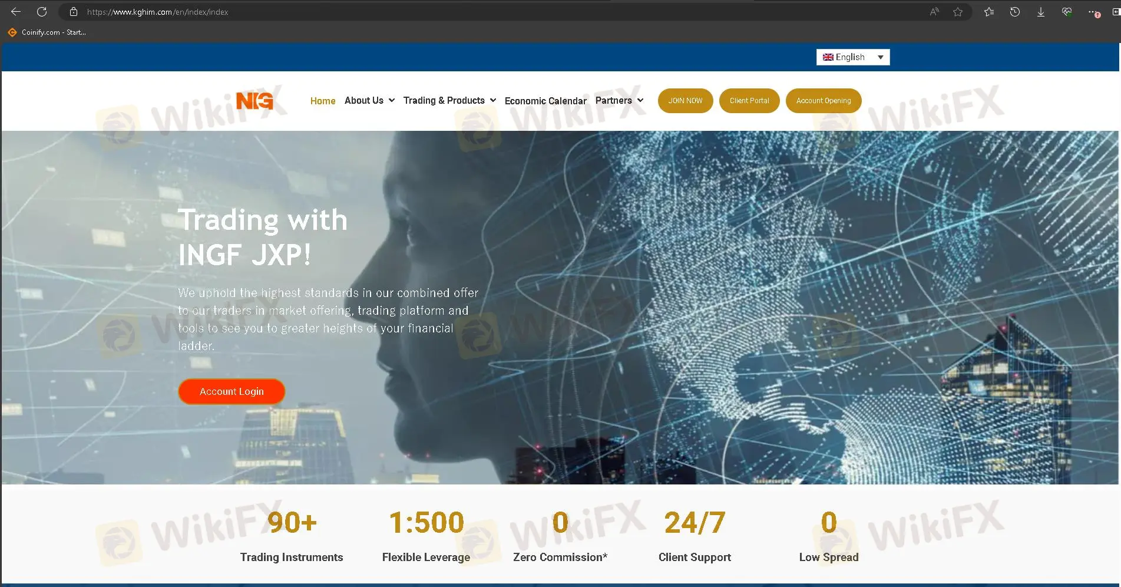Reload the page with the refresh icon
Screen dimensions: 1121x587
(41, 11)
